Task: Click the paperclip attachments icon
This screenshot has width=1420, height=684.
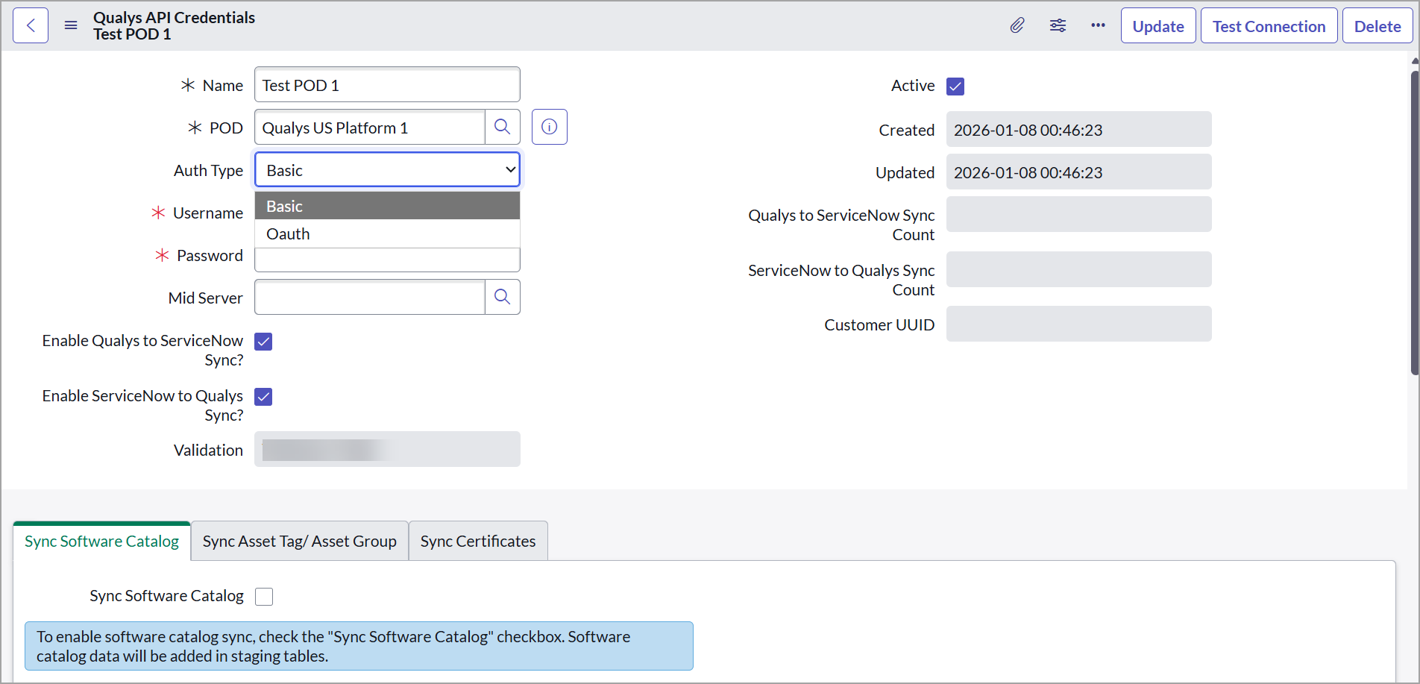Action: tap(1017, 25)
